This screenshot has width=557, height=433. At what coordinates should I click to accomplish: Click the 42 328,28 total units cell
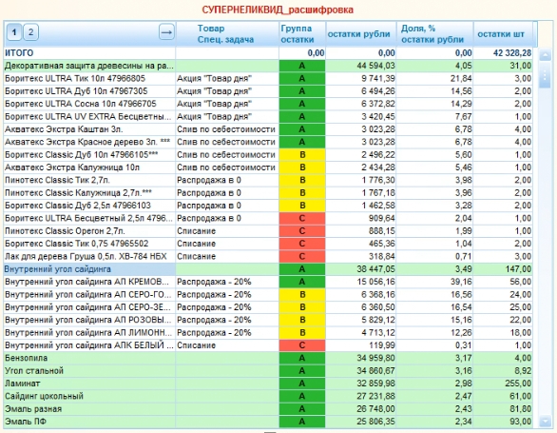tap(512, 53)
